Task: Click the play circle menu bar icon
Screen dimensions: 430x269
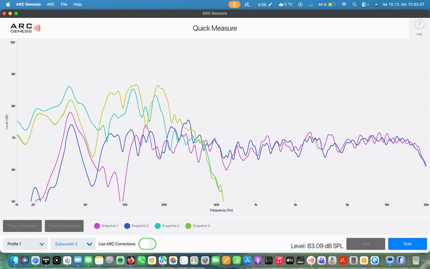Action: [300, 4]
